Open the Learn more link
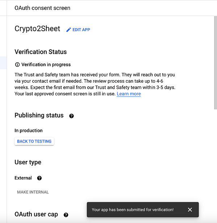Viewport: 217px width, 223px height. [x=129, y=94]
